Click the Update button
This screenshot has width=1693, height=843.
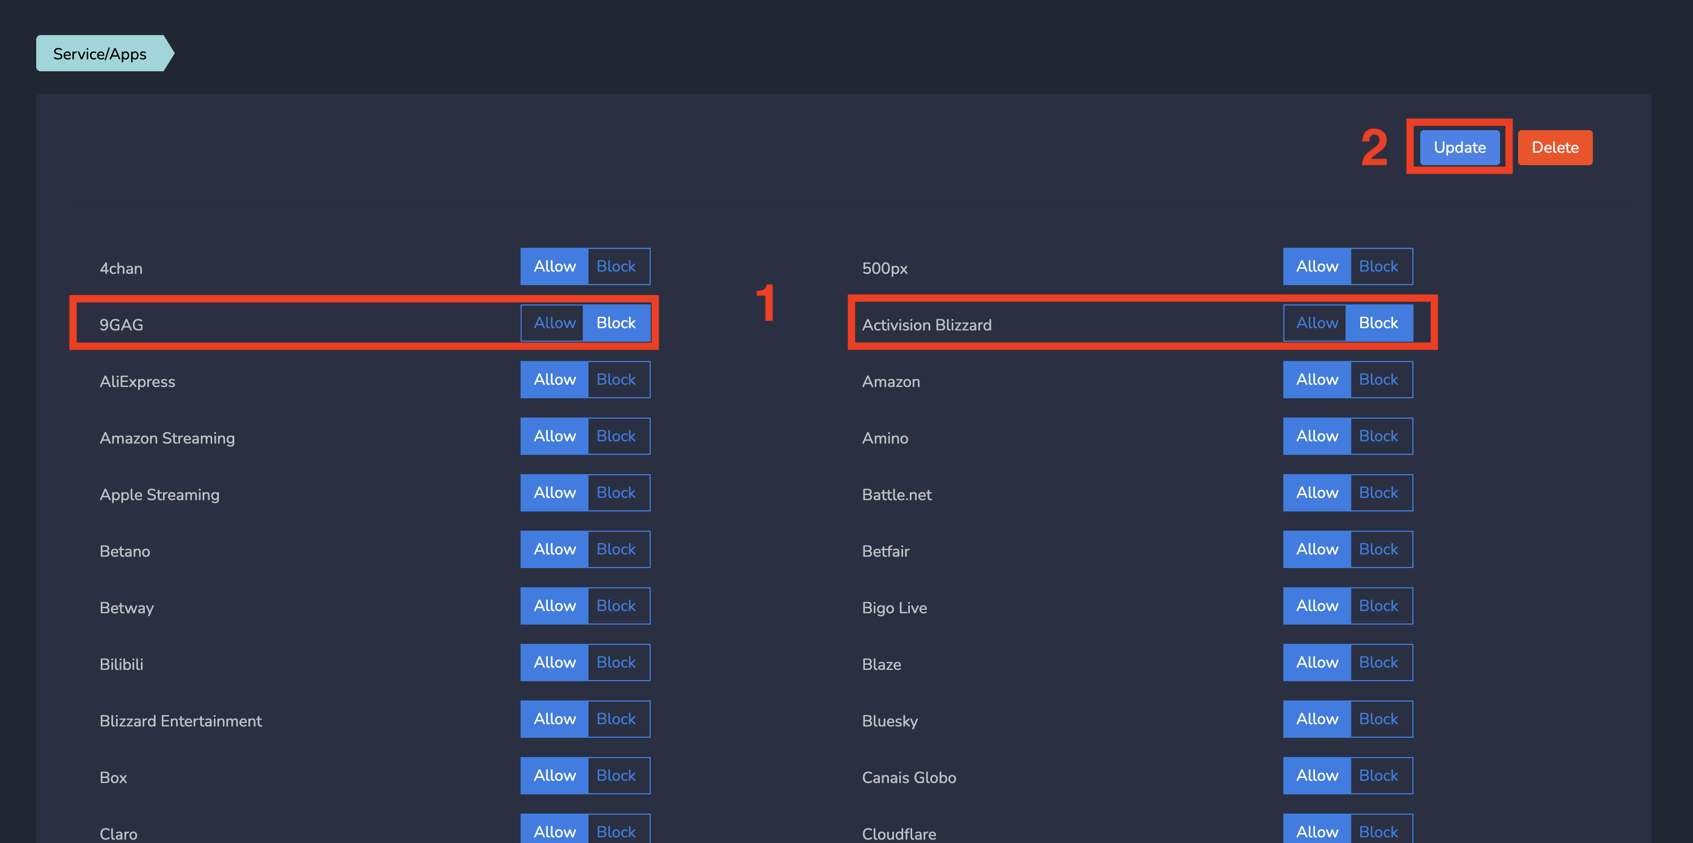(x=1459, y=147)
